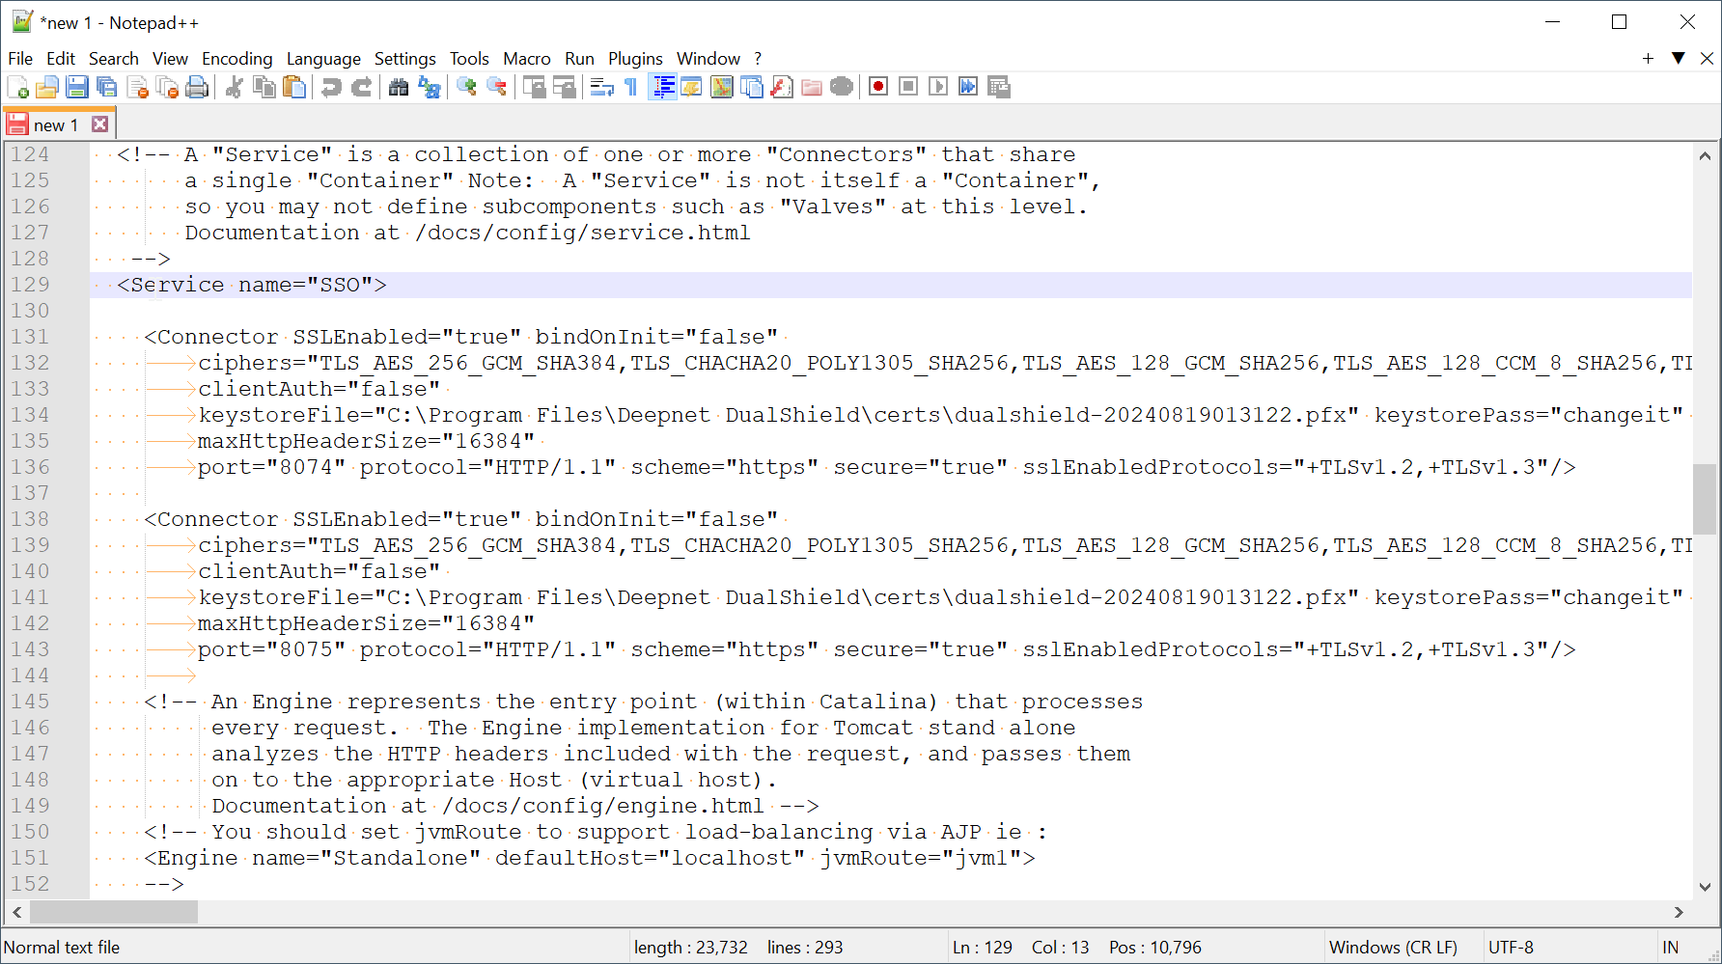The height and width of the screenshot is (964, 1722).
Task: Open the Find binoculars icon
Action: [399, 87]
